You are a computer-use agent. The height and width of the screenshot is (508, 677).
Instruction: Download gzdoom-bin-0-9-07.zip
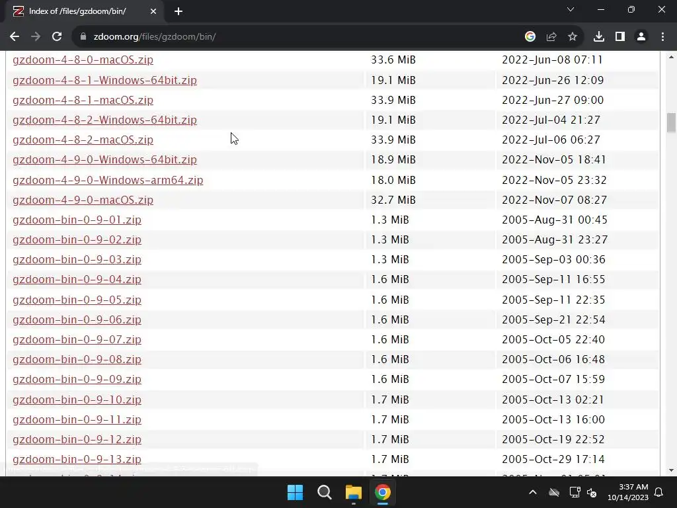coord(77,339)
